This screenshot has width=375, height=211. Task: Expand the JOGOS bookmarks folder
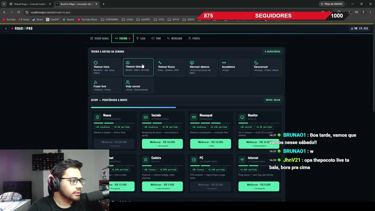coord(188,20)
